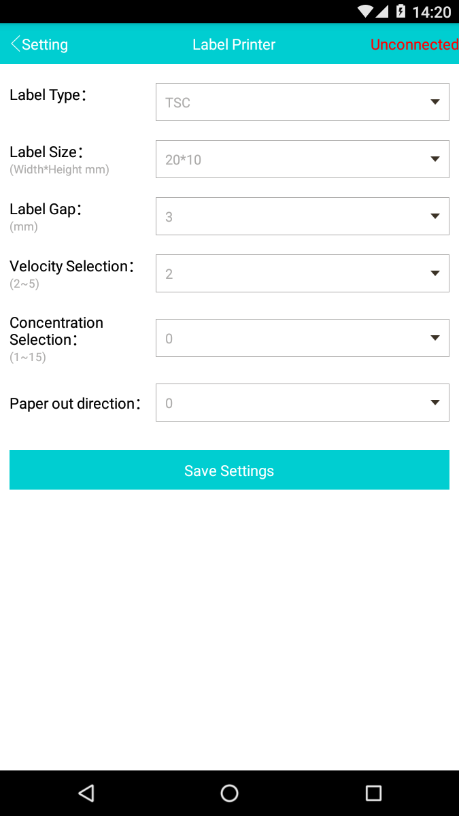Open the Paper out direction dropdown

click(303, 403)
